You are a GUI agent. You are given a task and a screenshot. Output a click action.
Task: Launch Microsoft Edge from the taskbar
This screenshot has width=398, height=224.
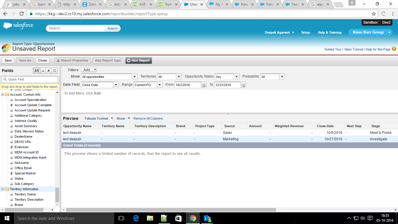136,218
